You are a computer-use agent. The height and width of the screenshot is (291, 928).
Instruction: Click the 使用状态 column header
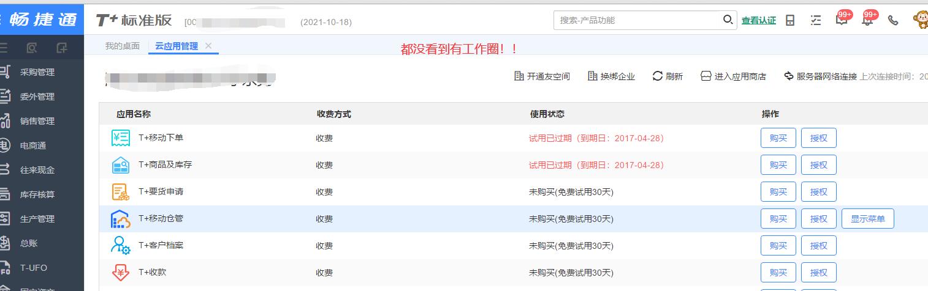(x=547, y=114)
